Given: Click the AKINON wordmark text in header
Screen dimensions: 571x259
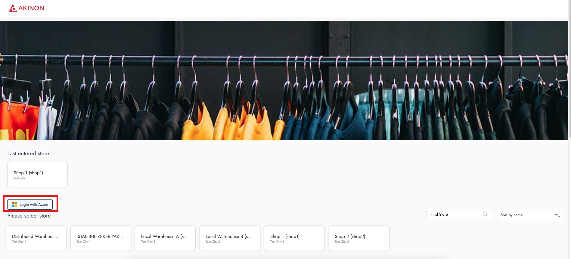Looking at the screenshot, I should click(31, 8).
